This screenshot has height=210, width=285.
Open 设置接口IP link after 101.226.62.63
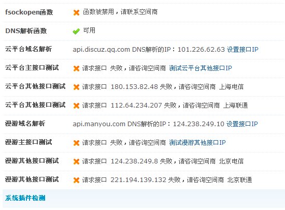pyautogui.click(x=243, y=50)
